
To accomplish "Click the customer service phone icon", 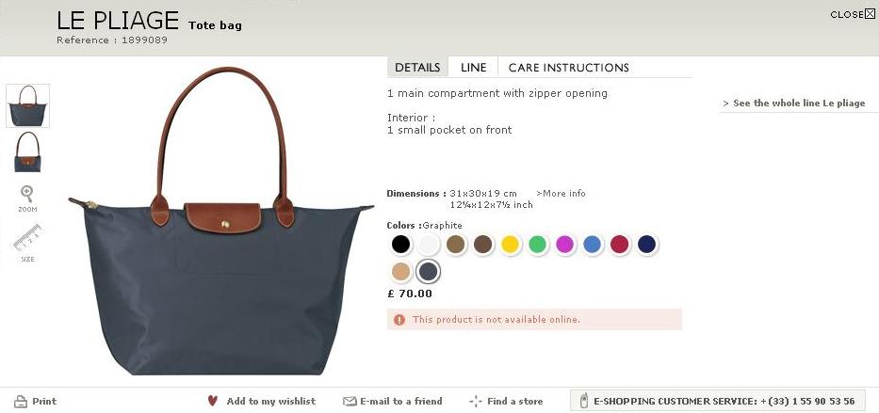I will click(583, 401).
